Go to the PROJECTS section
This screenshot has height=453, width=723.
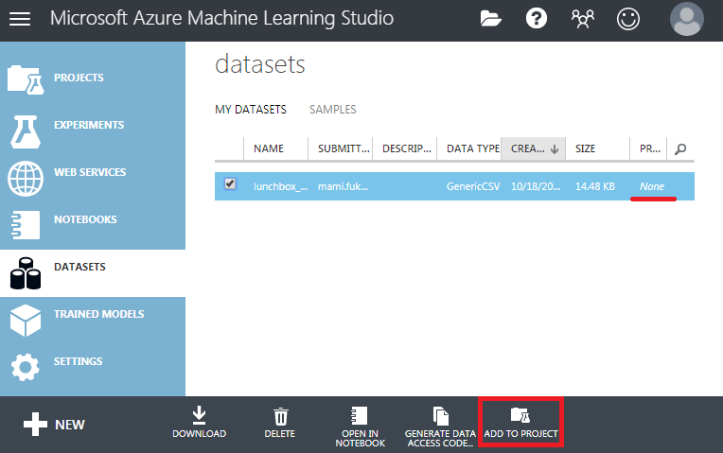click(79, 78)
